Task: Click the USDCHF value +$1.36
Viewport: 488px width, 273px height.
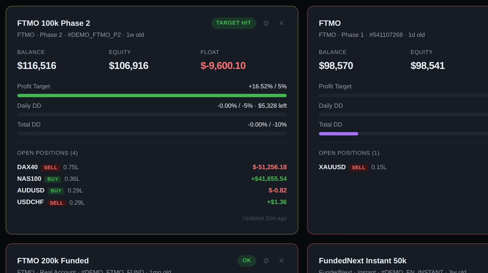Action: point(277,202)
